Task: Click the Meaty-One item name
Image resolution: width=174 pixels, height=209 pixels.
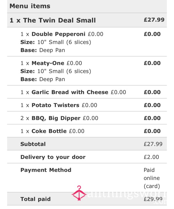Action: [48, 63]
